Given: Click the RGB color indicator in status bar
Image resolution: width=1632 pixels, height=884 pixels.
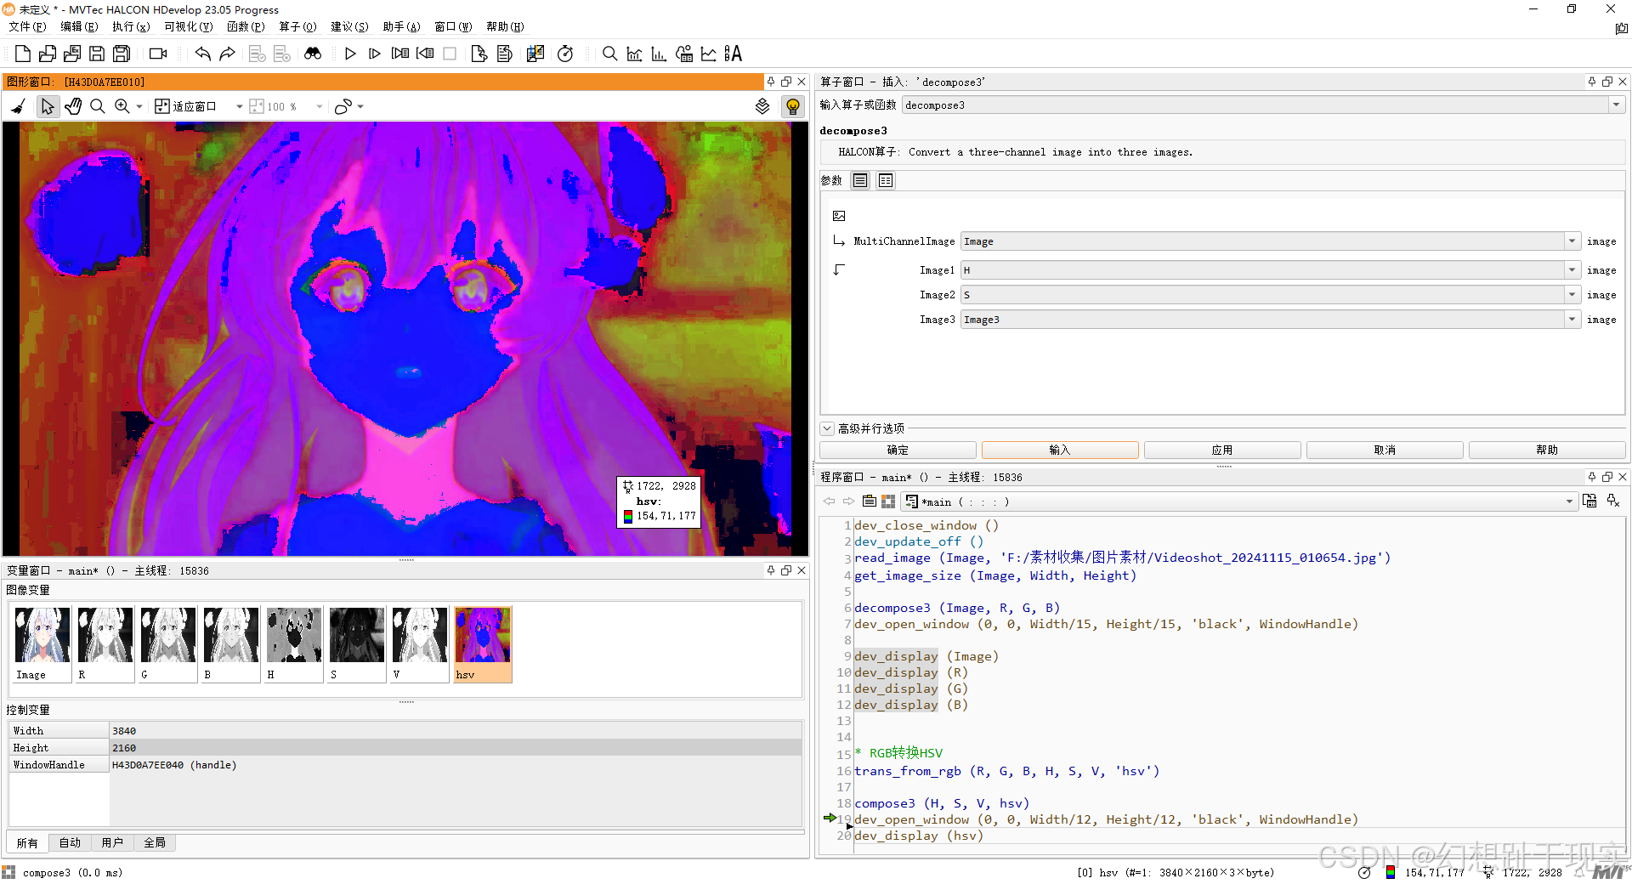Looking at the screenshot, I should coord(1391,872).
